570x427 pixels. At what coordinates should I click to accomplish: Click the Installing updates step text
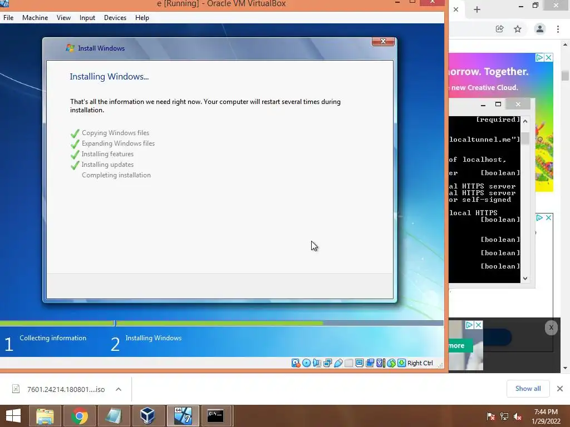(x=107, y=165)
